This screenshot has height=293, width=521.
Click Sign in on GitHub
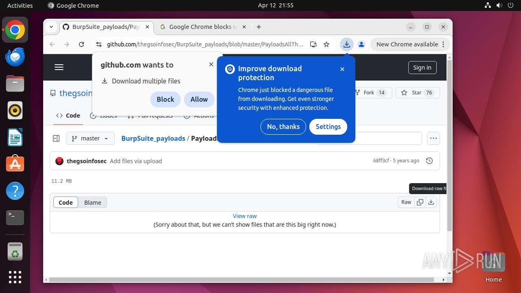[x=422, y=68]
